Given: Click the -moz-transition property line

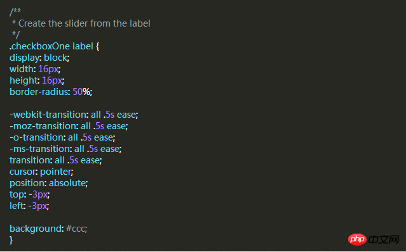Looking at the screenshot, I should (69, 126).
